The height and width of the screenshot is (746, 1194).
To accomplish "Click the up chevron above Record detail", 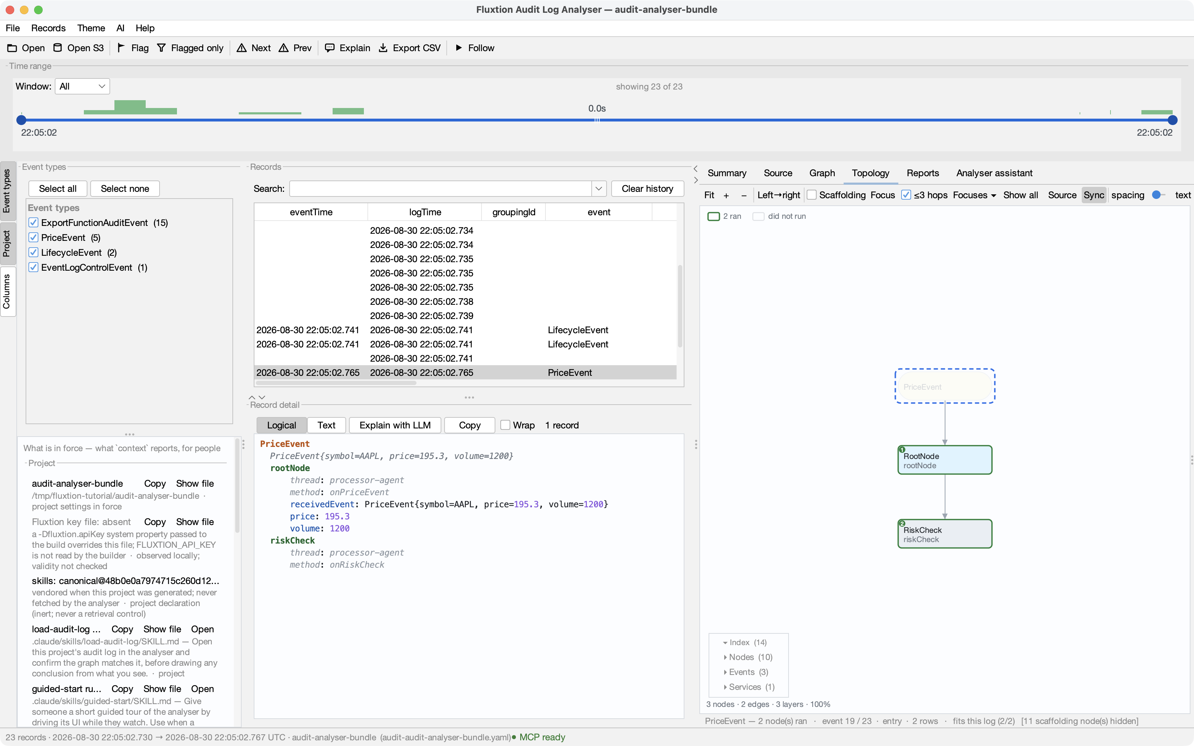I will coord(252,397).
